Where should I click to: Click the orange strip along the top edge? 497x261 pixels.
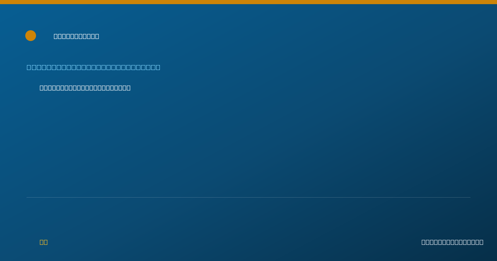248,2
